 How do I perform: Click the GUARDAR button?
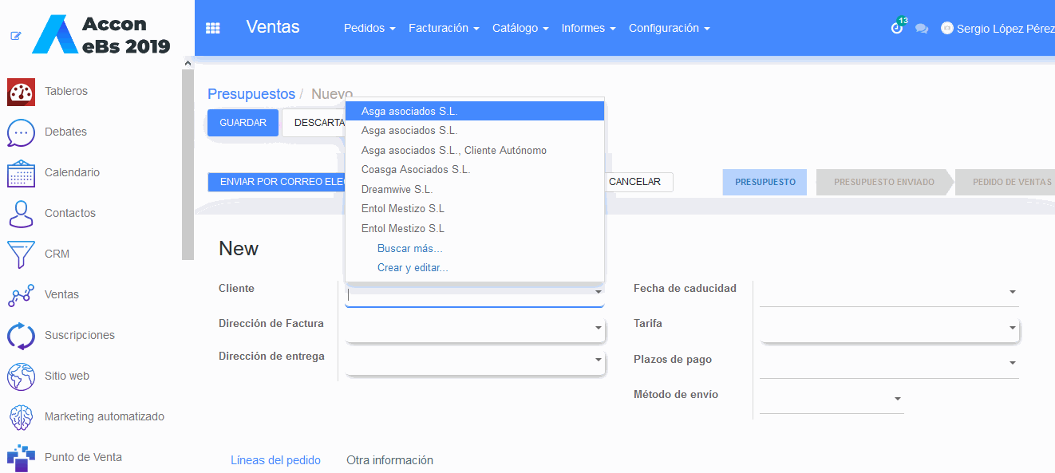point(243,123)
